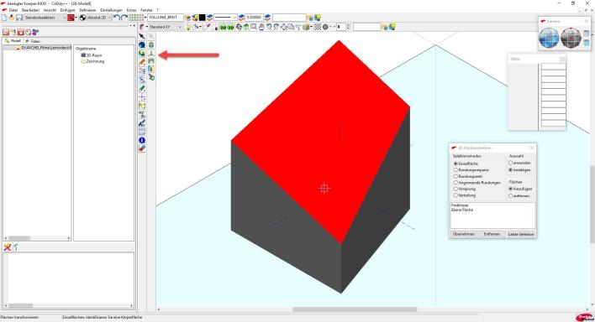Switch to the Folien tab
595x322 pixels.
[33, 41]
